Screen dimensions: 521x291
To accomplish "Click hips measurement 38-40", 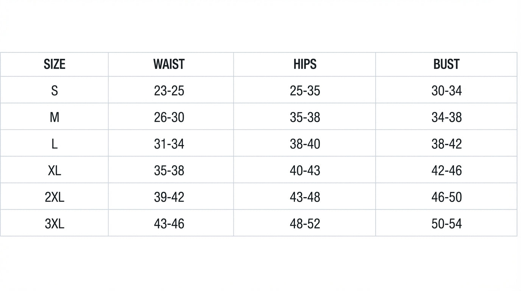I will [305, 144].
